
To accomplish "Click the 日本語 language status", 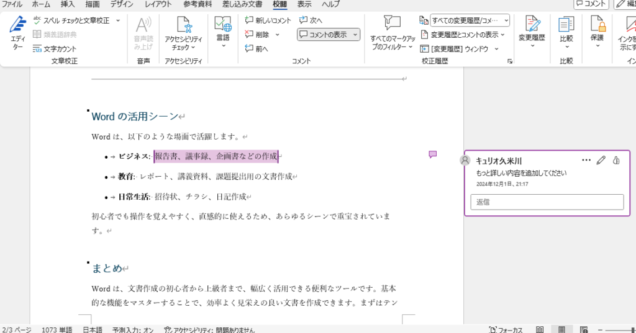I will point(93,330).
